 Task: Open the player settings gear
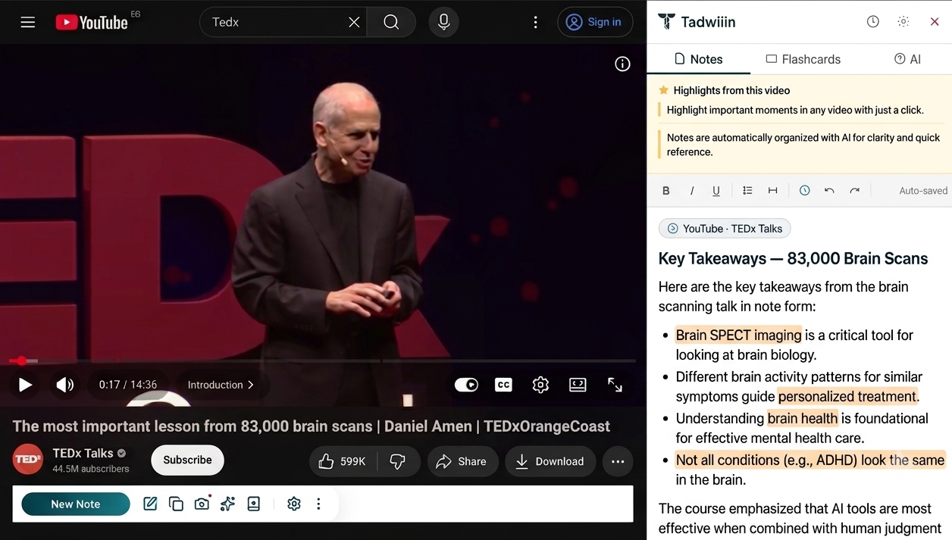point(540,385)
